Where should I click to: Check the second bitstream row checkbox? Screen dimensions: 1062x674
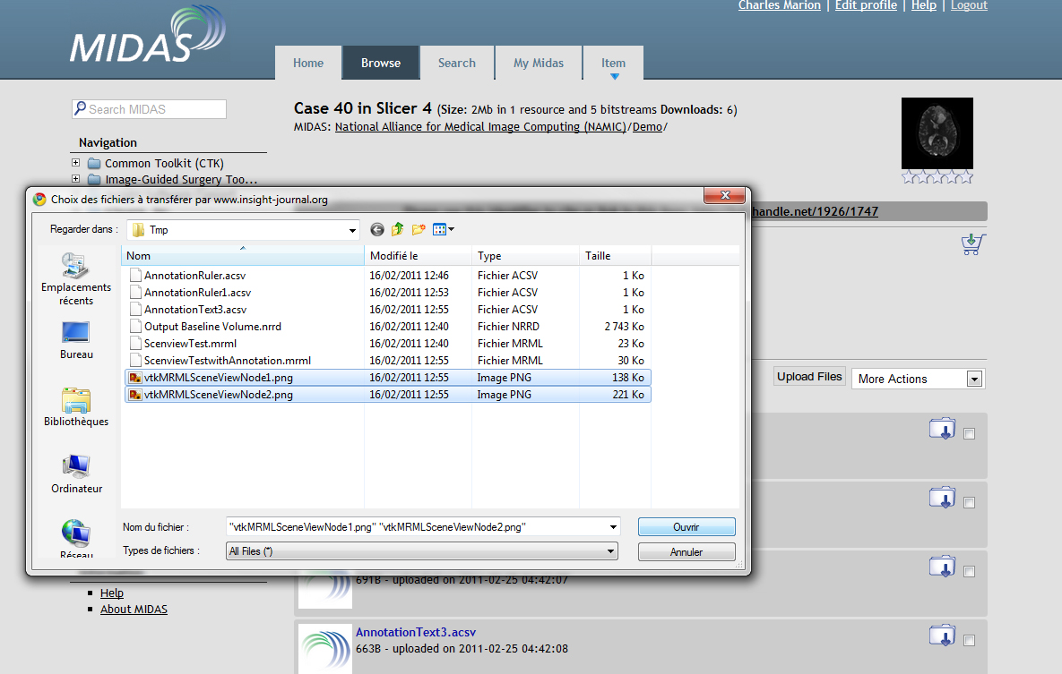click(969, 503)
